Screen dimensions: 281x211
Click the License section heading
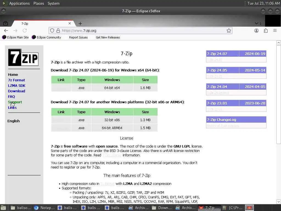point(127,138)
